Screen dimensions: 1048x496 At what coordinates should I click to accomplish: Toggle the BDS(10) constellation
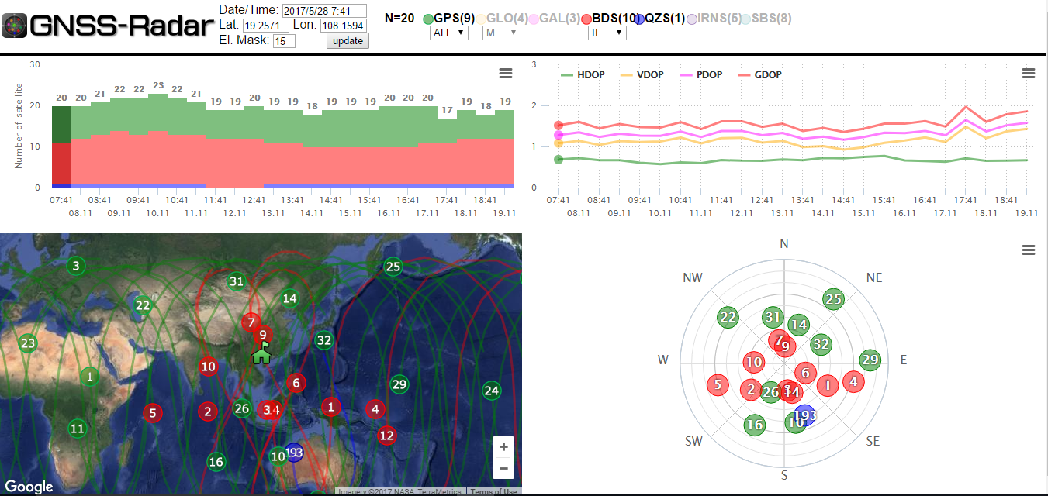click(609, 18)
